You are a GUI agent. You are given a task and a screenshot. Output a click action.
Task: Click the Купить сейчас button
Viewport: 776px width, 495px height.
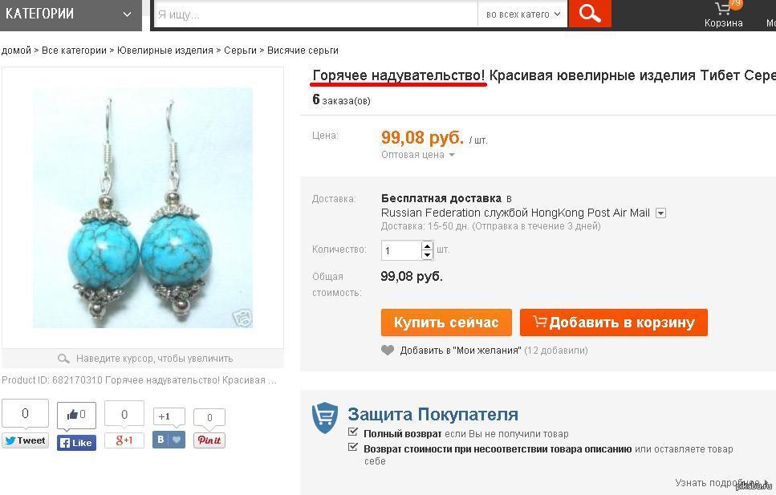446,323
